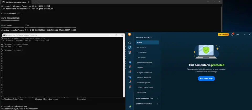Open the shopping cart icon in Avast
252x110 pixels.
pos(129,107)
